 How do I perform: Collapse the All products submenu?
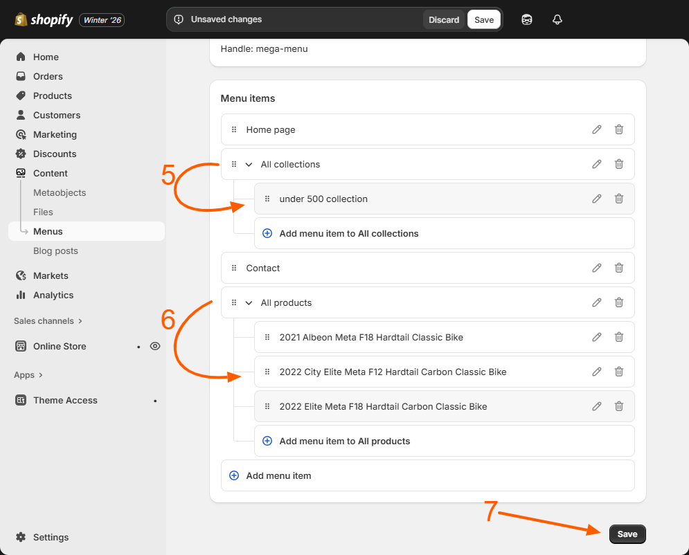point(249,302)
